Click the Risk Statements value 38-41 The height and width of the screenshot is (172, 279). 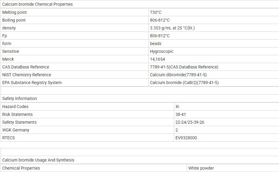[181, 114]
